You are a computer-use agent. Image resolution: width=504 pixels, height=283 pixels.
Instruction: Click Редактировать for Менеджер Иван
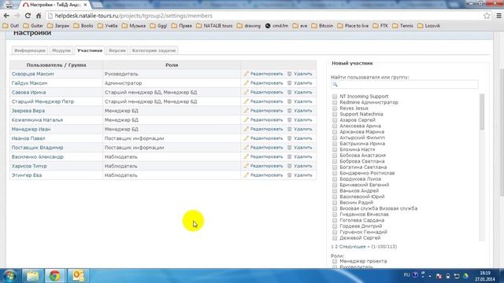pos(266,129)
